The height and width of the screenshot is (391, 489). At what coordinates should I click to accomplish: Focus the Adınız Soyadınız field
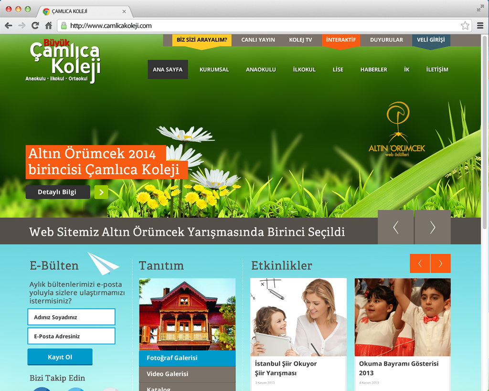point(72,317)
